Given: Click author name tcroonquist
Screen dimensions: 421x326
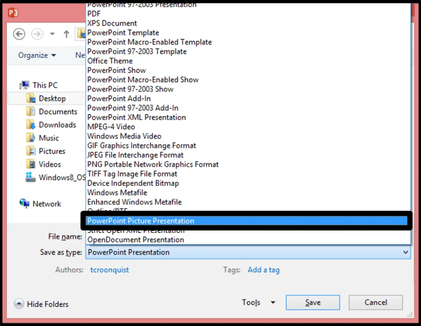Looking at the screenshot, I should coord(109,270).
